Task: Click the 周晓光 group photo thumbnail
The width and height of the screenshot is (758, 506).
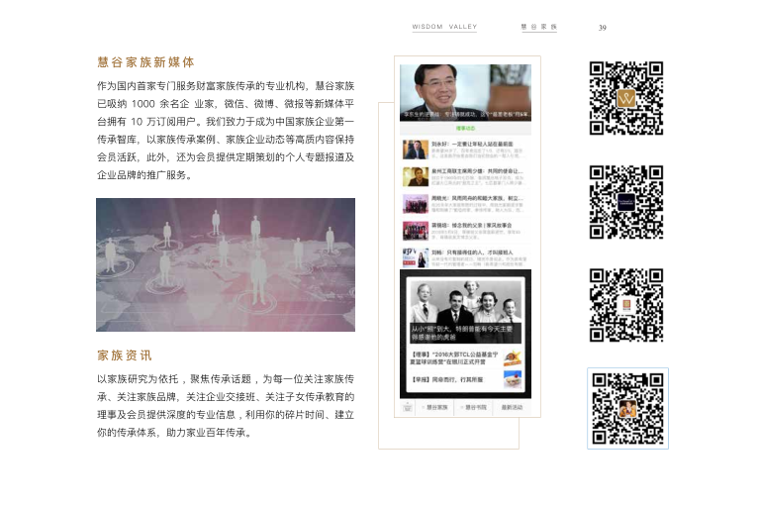Action: coord(416,204)
